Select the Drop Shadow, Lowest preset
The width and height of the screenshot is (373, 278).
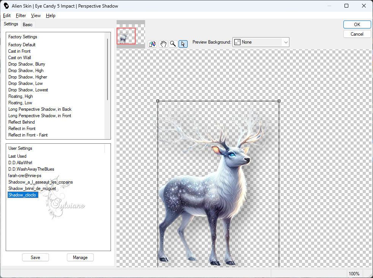click(x=28, y=90)
